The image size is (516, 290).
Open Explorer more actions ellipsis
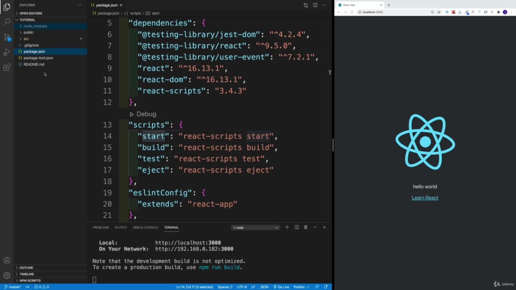(79, 5)
